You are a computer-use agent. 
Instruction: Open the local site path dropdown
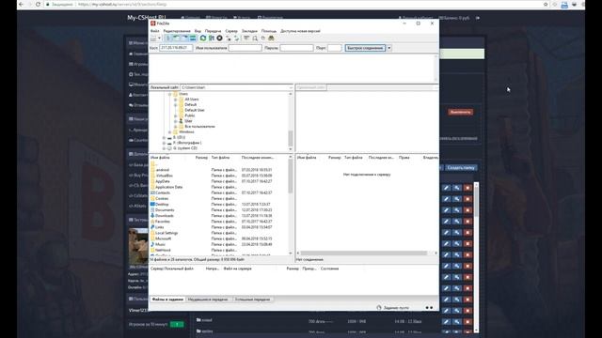point(291,87)
